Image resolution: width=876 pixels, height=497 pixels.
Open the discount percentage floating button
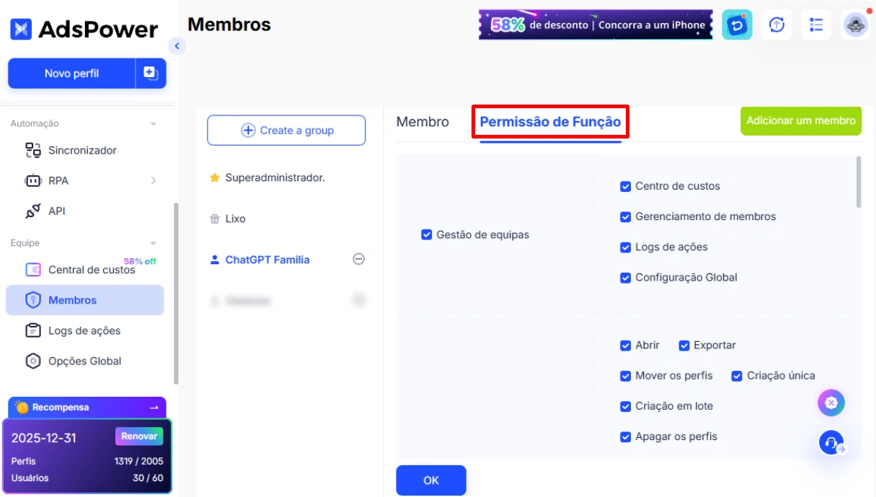point(831,403)
